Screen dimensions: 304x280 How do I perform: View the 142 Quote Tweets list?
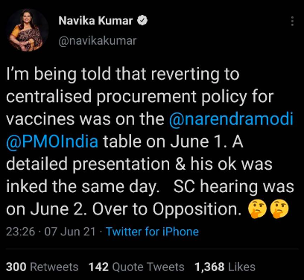136,267
